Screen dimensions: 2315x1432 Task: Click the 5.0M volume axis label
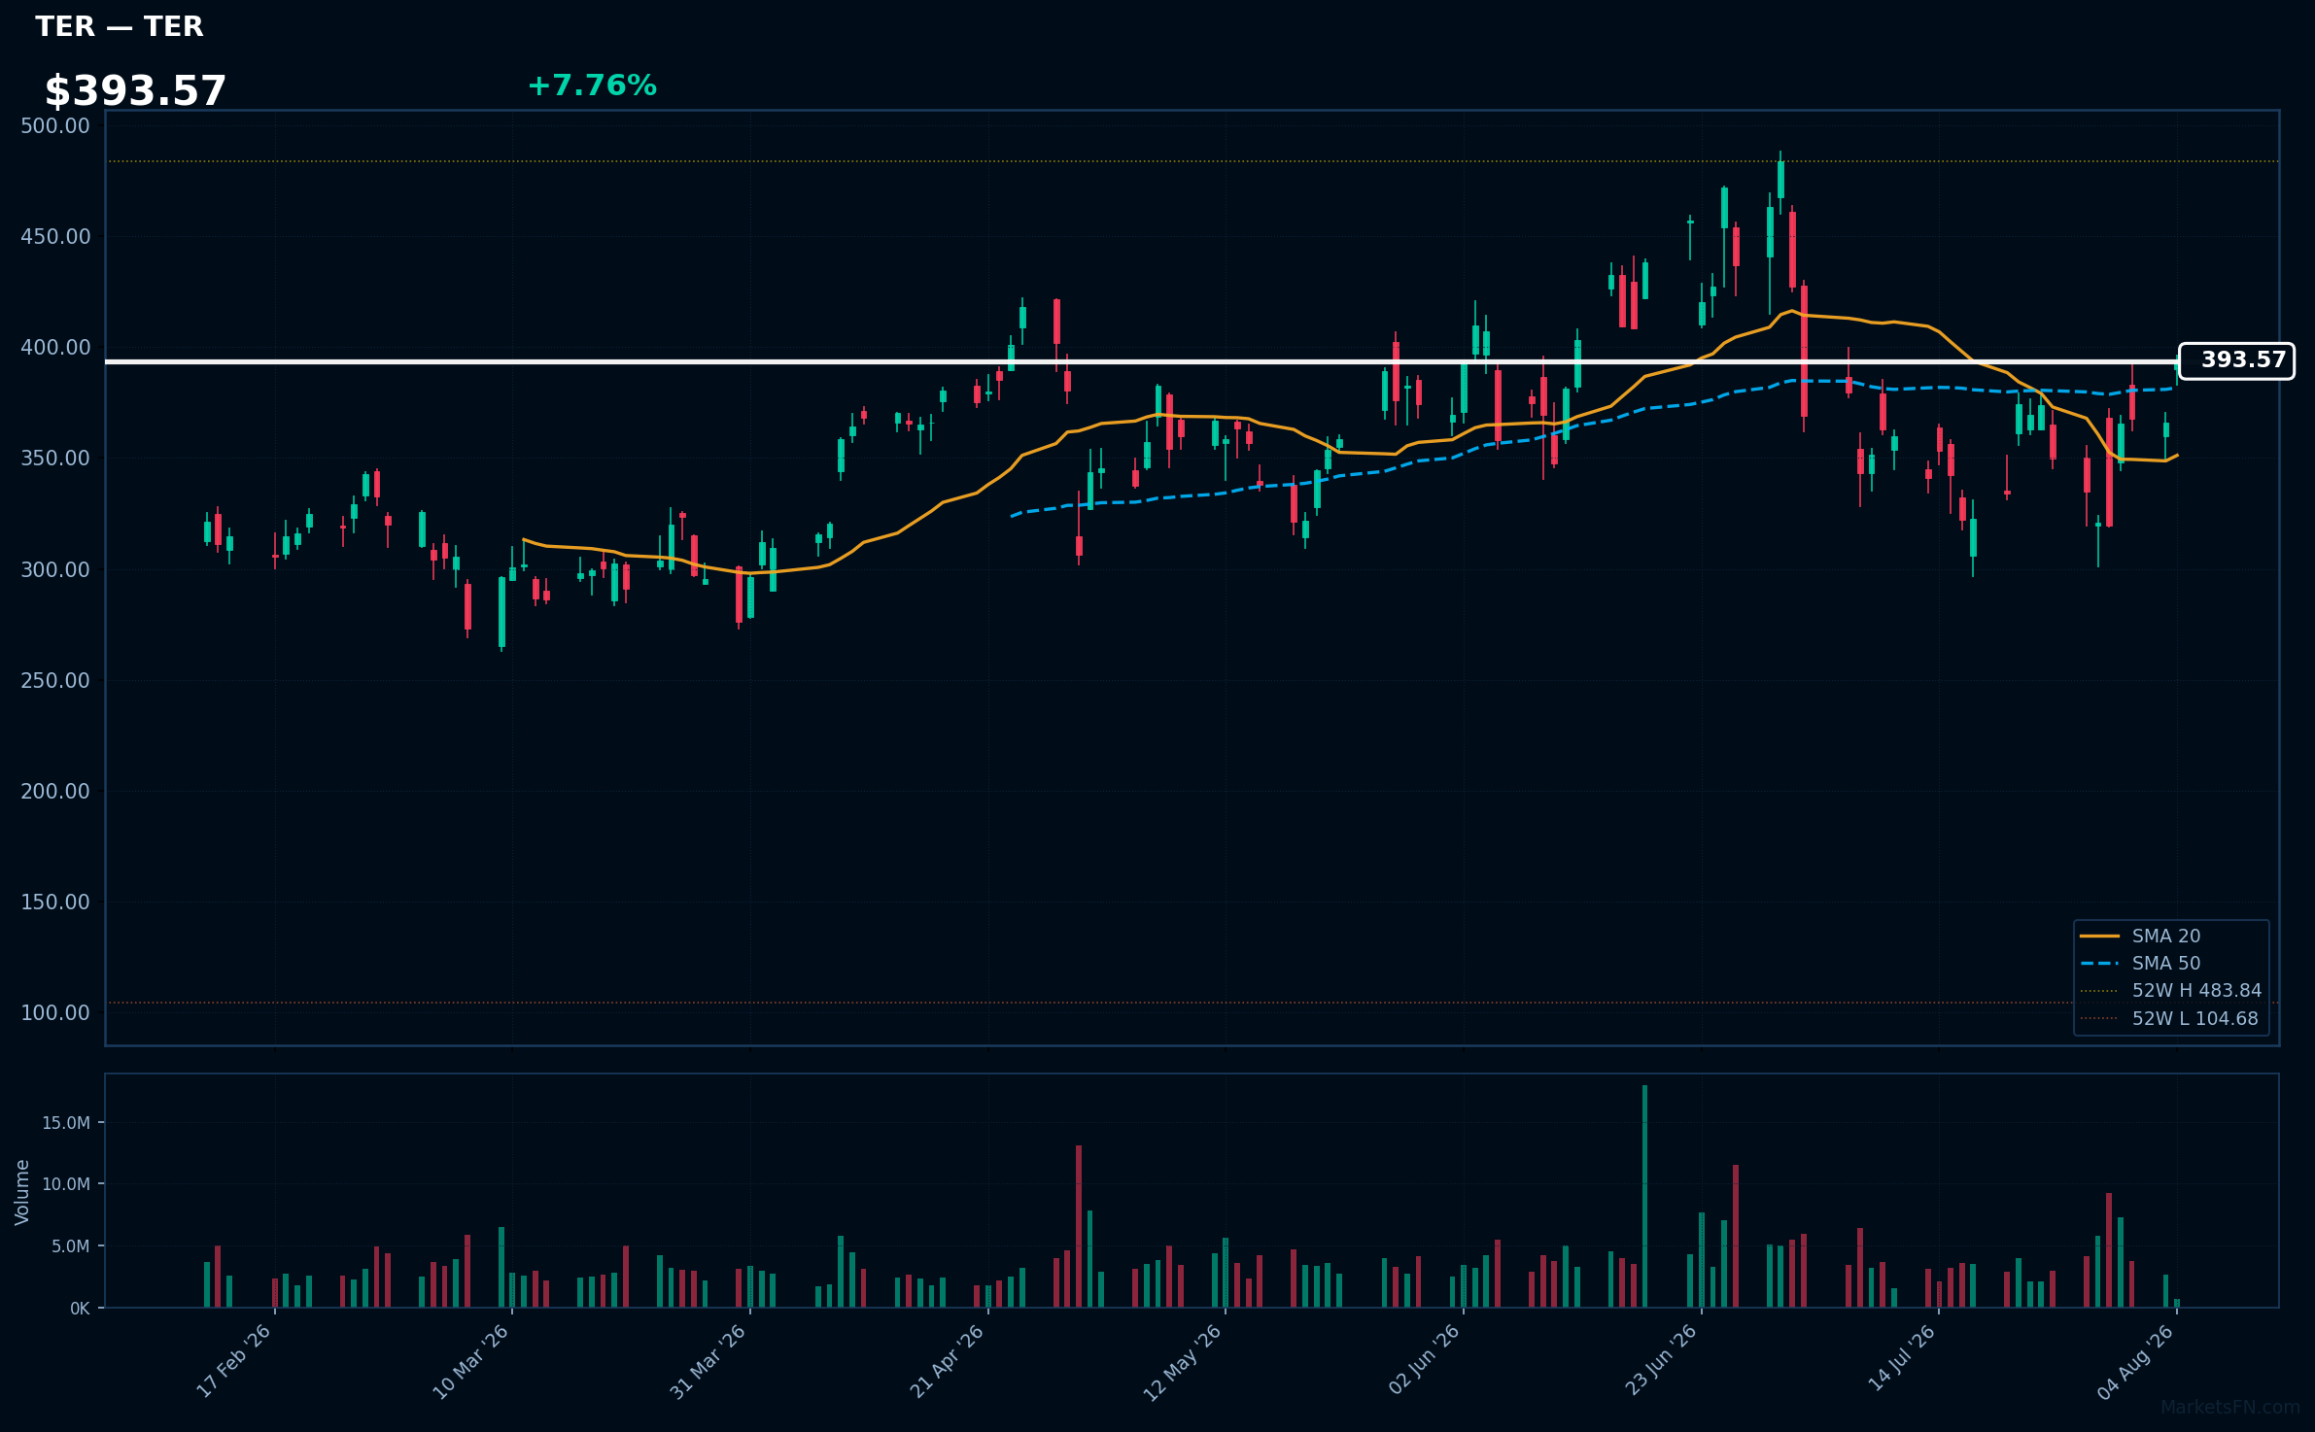click(71, 1246)
